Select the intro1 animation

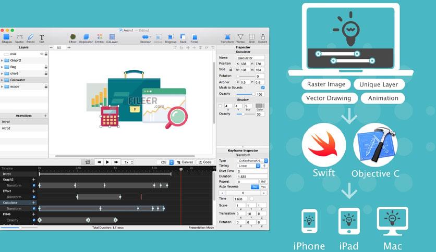[x=24, y=122]
